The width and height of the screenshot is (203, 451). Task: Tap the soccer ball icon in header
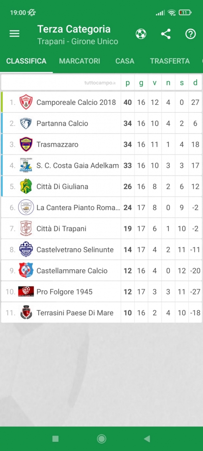(141, 34)
